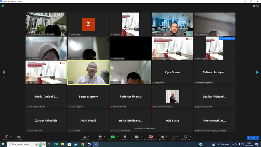Expand caption options arrow next to Show Captions
The height and width of the screenshot is (147, 261).
pos(142,137)
